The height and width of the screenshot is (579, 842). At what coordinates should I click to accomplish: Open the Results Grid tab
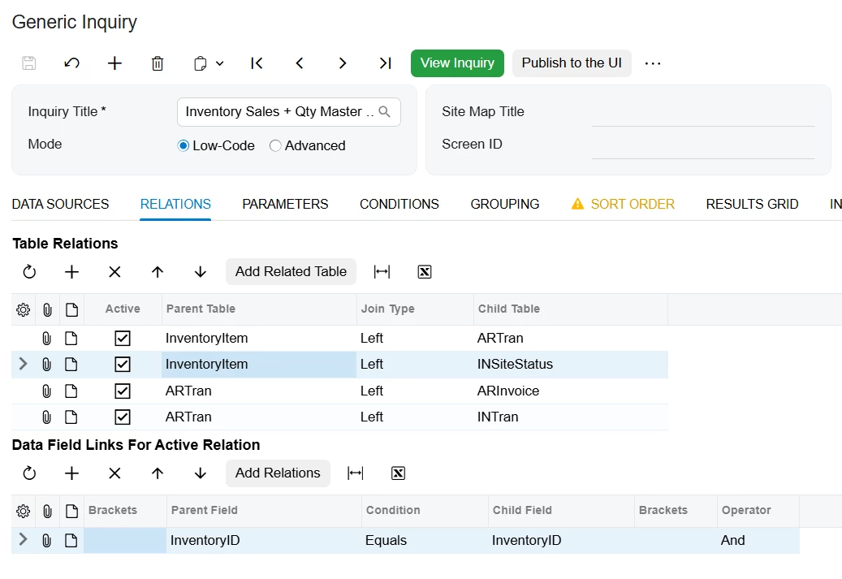click(752, 205)
